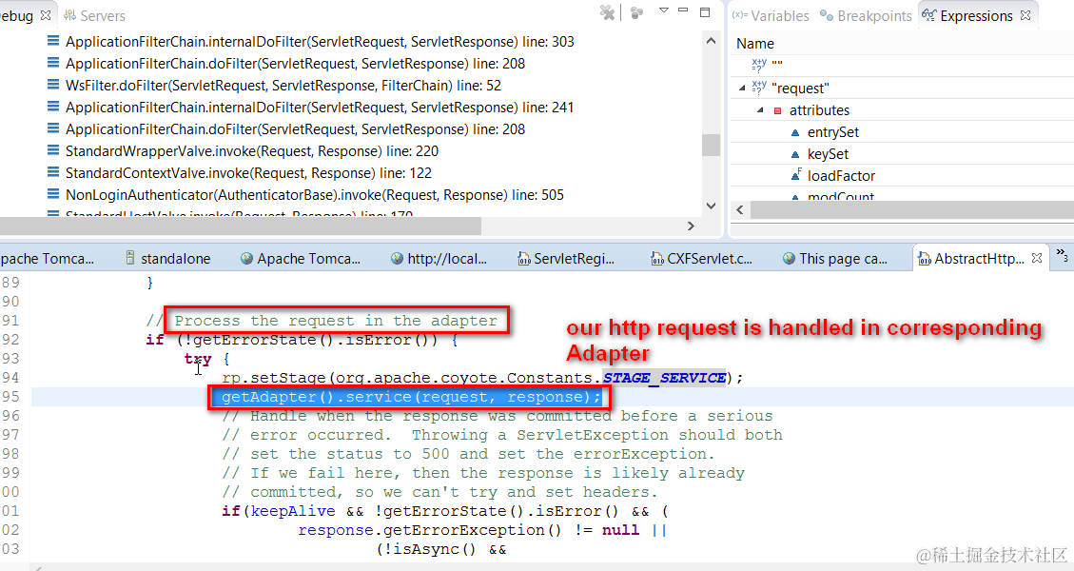Screen dimensions: 1074x571
Task: Click stack frame icon beside WsFilter.doFilter
Action: pos(52,85)
